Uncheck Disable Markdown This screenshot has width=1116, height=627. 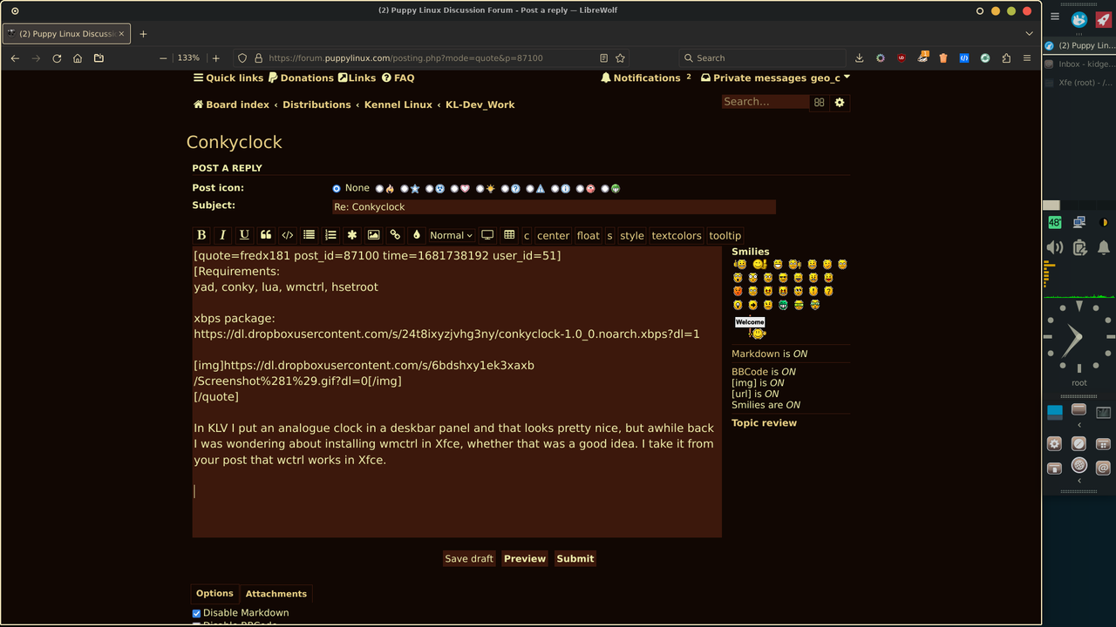point(196,613)
